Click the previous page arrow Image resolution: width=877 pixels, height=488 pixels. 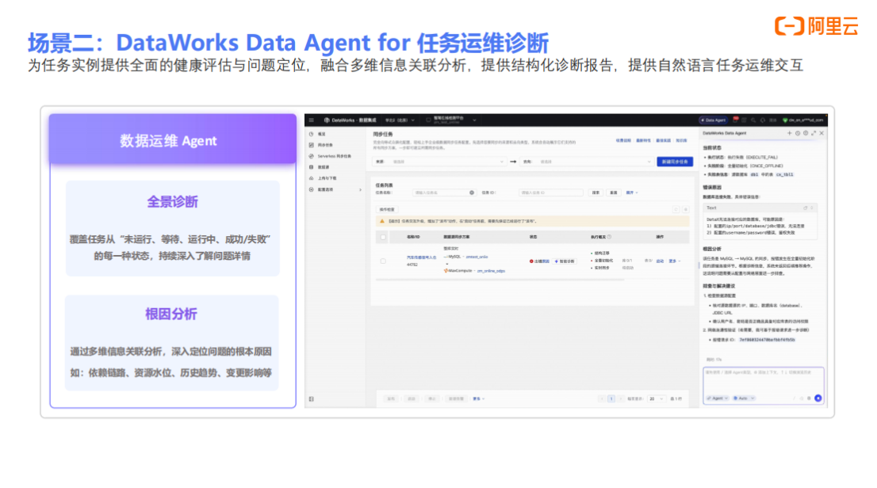point(602,399)
